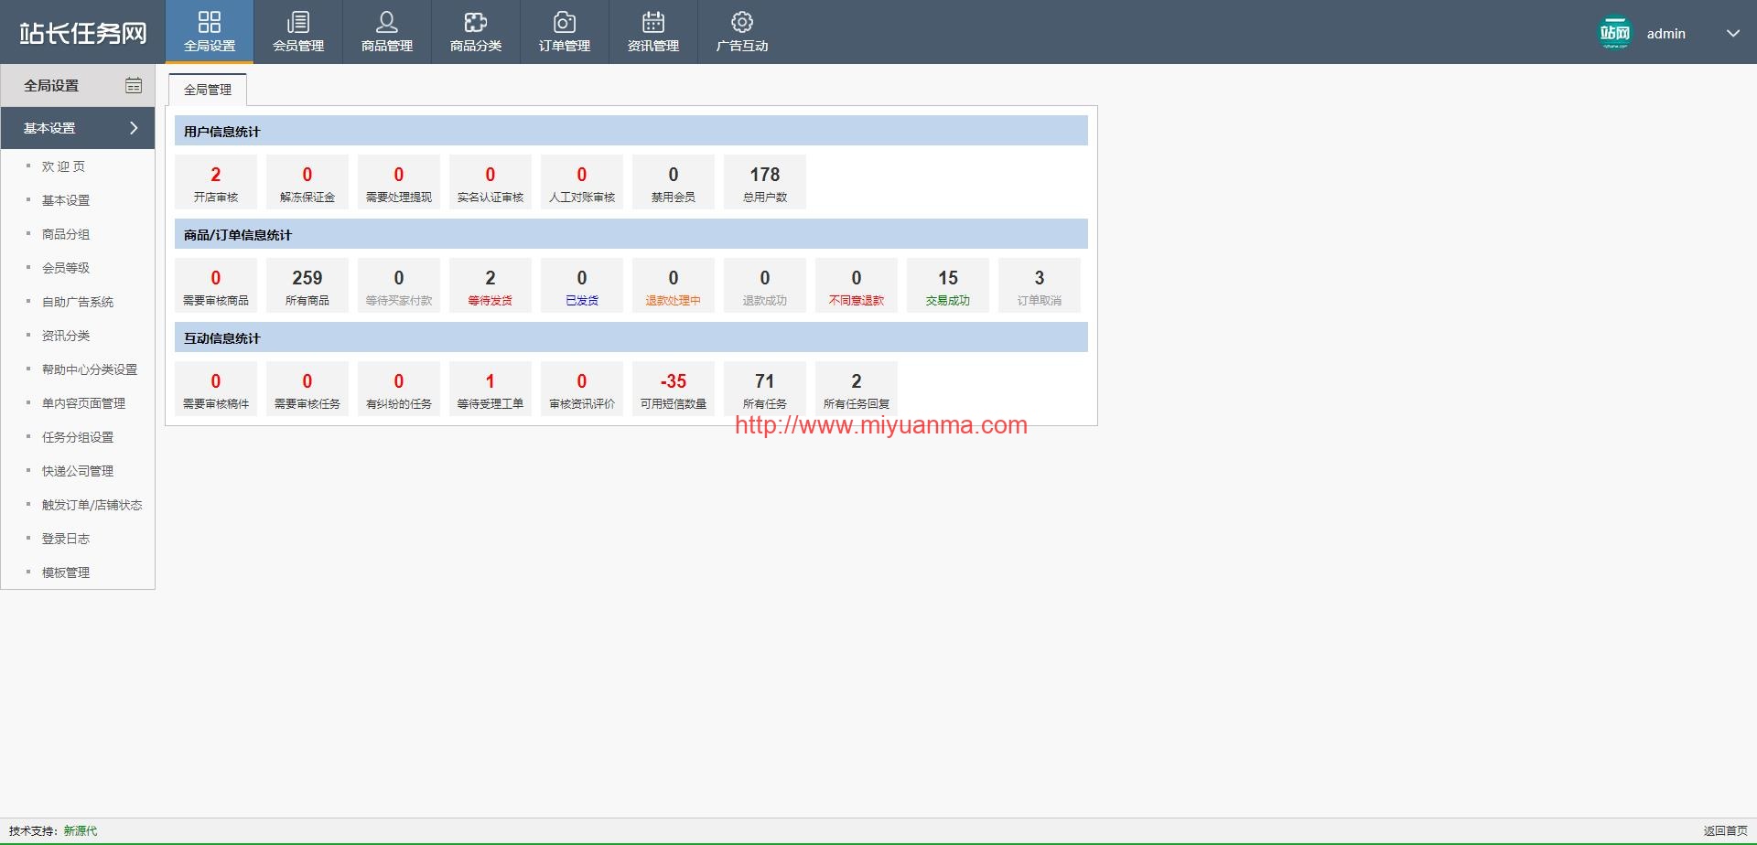
Task: Click the 所有任务回复 stat card
Action: click(x=857, y=389)
